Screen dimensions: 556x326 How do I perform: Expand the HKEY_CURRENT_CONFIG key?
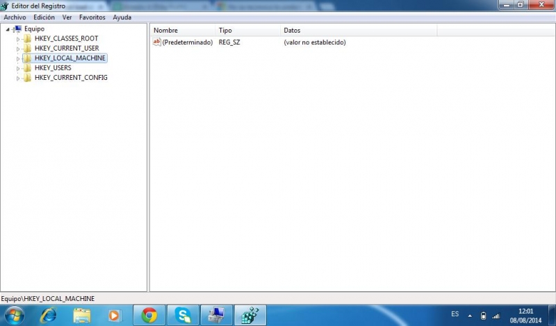[x=19, y=78]
